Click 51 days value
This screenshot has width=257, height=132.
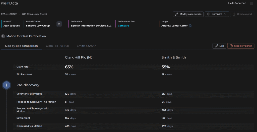70,102
